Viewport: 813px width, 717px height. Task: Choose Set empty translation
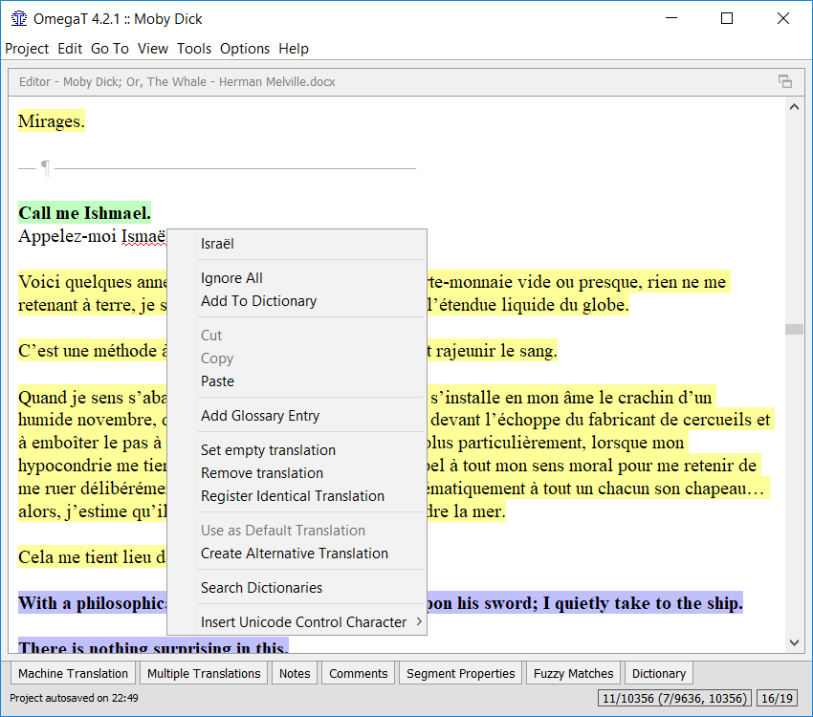pos(297,450)
